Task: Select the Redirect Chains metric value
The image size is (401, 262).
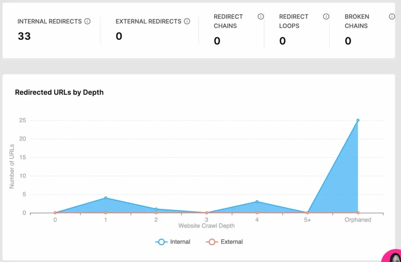Action: pyautogui.click(x=217, y=41)
